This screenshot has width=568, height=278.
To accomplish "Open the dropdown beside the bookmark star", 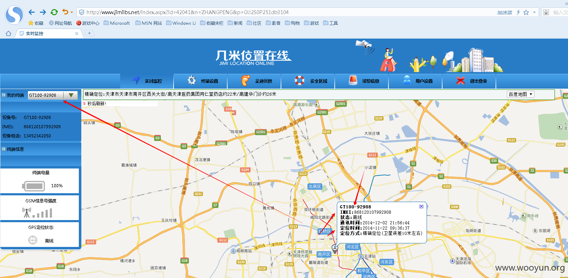I will tap(534, 12).
